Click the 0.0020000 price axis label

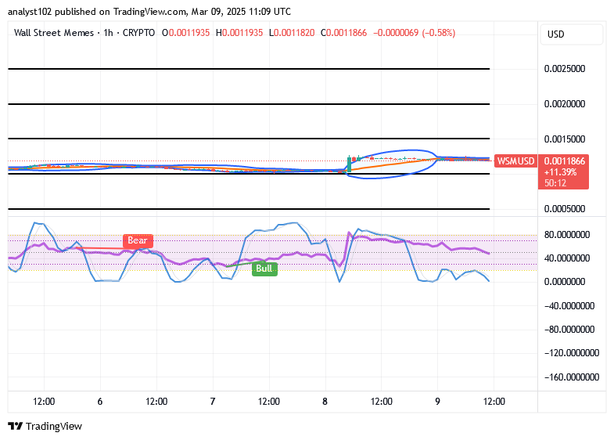[565, 104]
